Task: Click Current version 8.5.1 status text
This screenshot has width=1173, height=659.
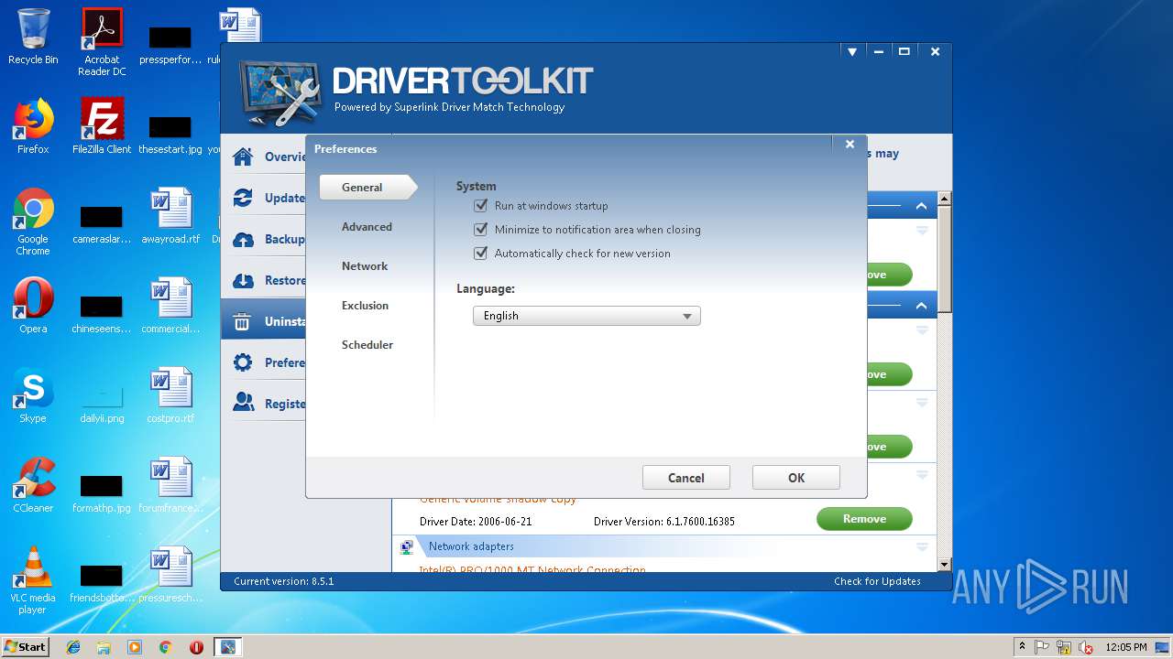Action: tap(284, 581)
